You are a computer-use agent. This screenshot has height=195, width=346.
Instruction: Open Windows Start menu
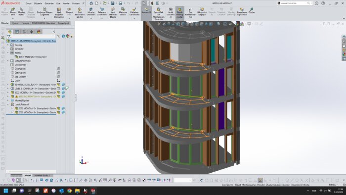click(6, 191)
